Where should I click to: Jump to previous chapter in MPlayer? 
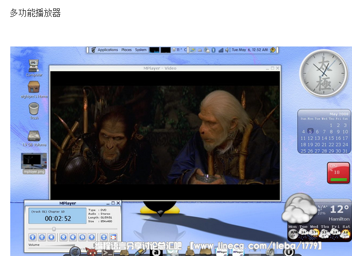(x=63, y=237)
